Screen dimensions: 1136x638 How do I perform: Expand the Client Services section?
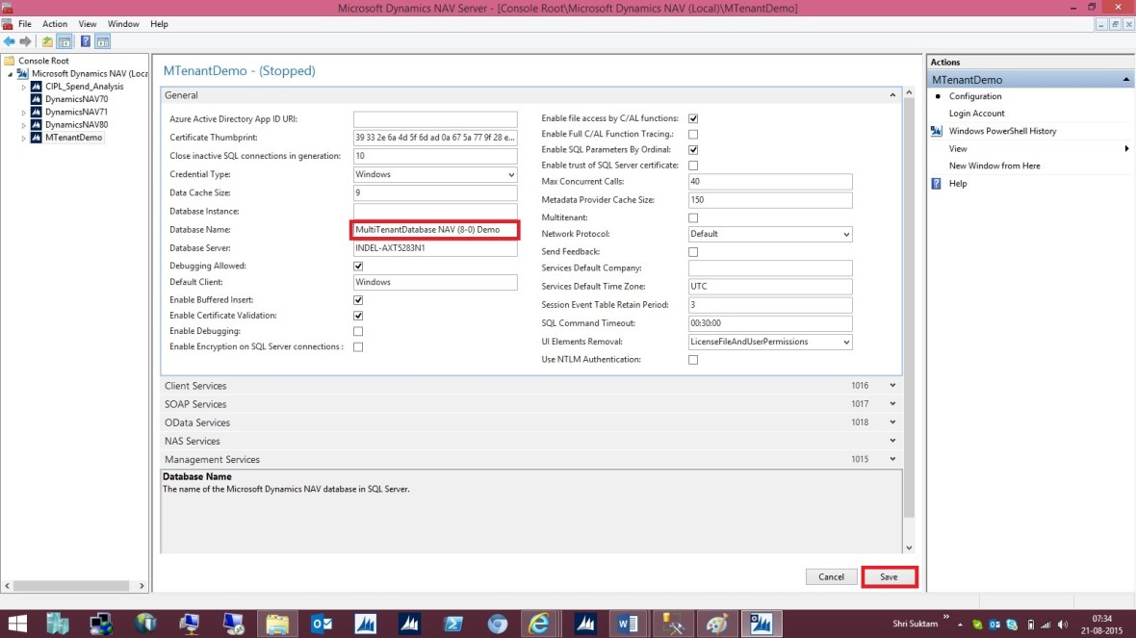tap(529, 386)
